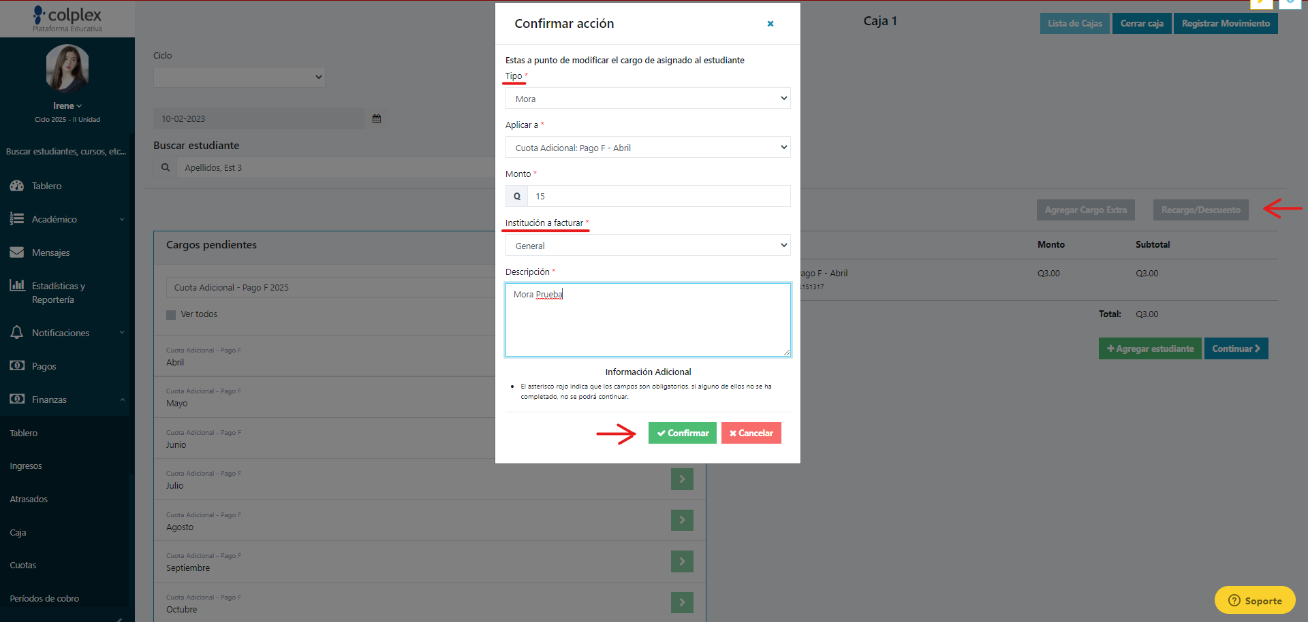Image resolution: width=1308 pixels, height=622 pixels.
Task: Click the date field 10-02-2023
Action: click(259, 118)
